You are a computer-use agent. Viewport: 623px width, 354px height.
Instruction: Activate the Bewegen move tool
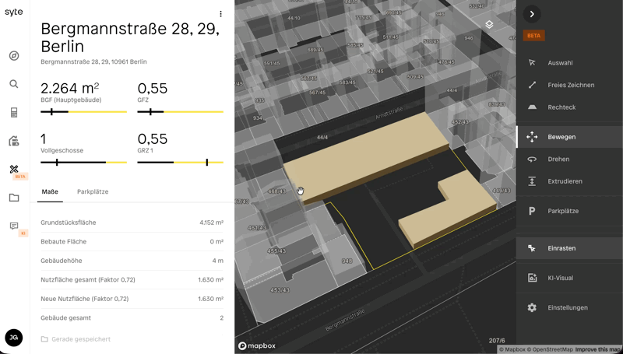tap(561, 137)
